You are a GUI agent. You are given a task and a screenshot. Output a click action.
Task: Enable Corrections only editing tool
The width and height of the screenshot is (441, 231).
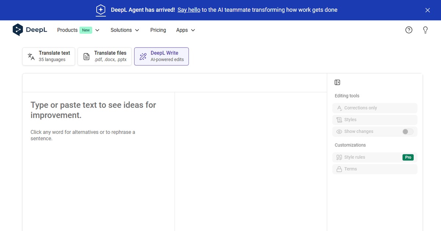[374, 108]
